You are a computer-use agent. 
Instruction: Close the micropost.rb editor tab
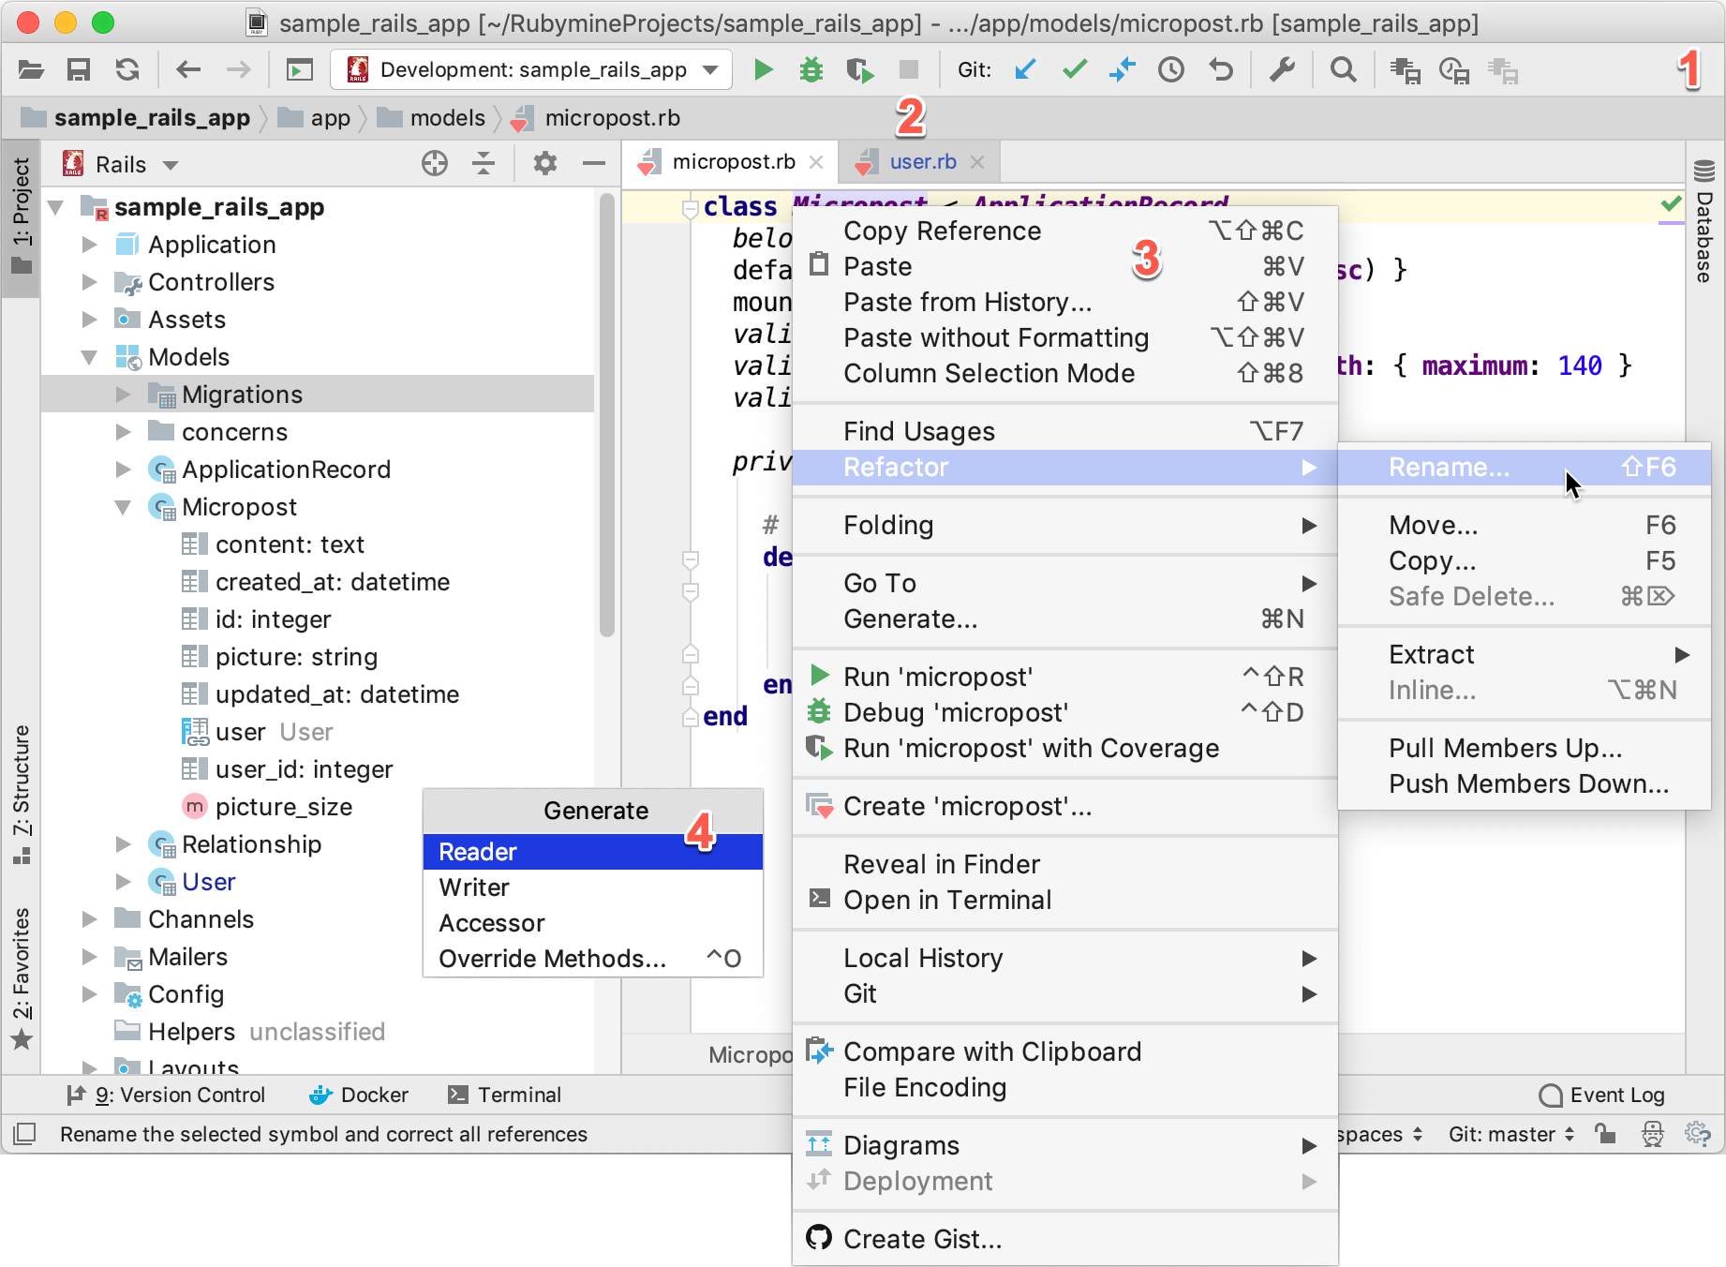[817, 162]
